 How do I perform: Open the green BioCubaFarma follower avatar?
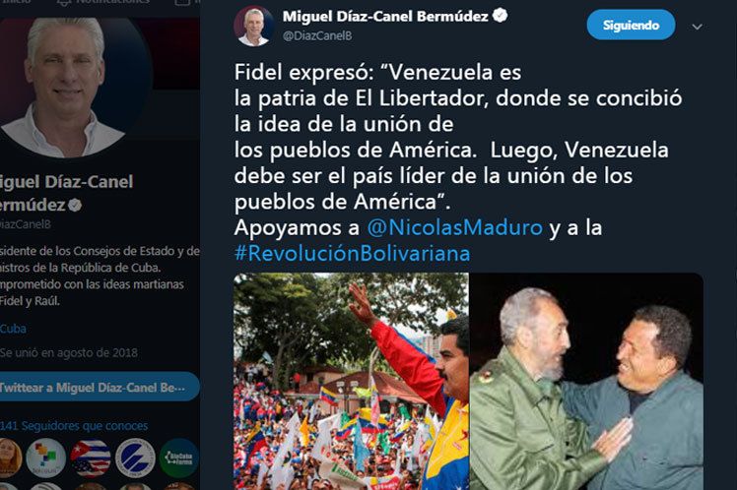click(179, 459)
